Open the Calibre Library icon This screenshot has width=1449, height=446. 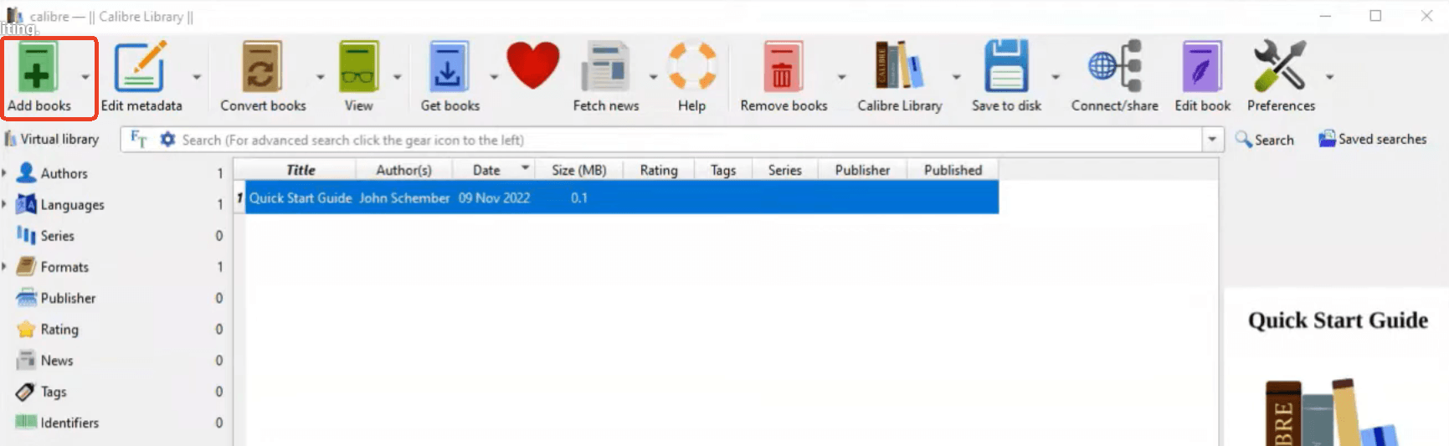click(899, 64)
